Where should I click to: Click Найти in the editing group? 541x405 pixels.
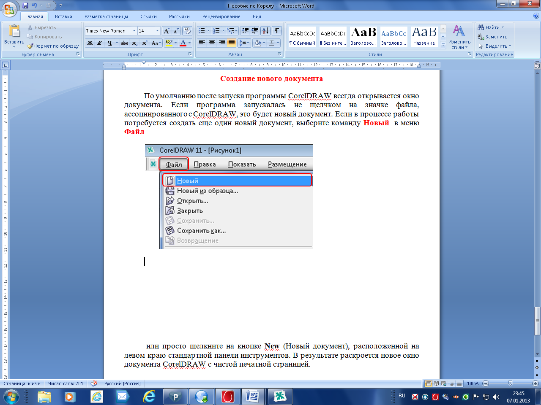click(491, 27)
